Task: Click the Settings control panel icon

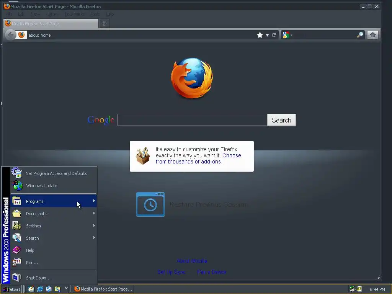Action: click(17, 225)
